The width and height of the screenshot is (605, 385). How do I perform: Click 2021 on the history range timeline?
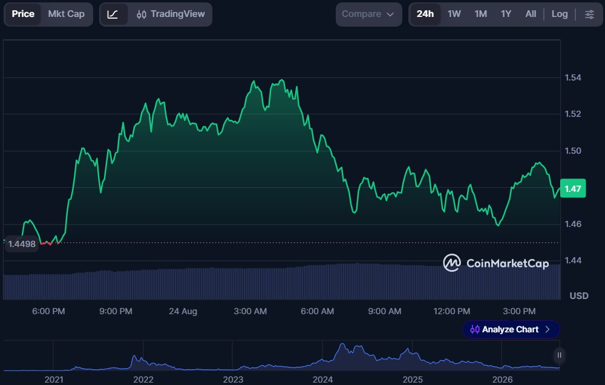54,380
